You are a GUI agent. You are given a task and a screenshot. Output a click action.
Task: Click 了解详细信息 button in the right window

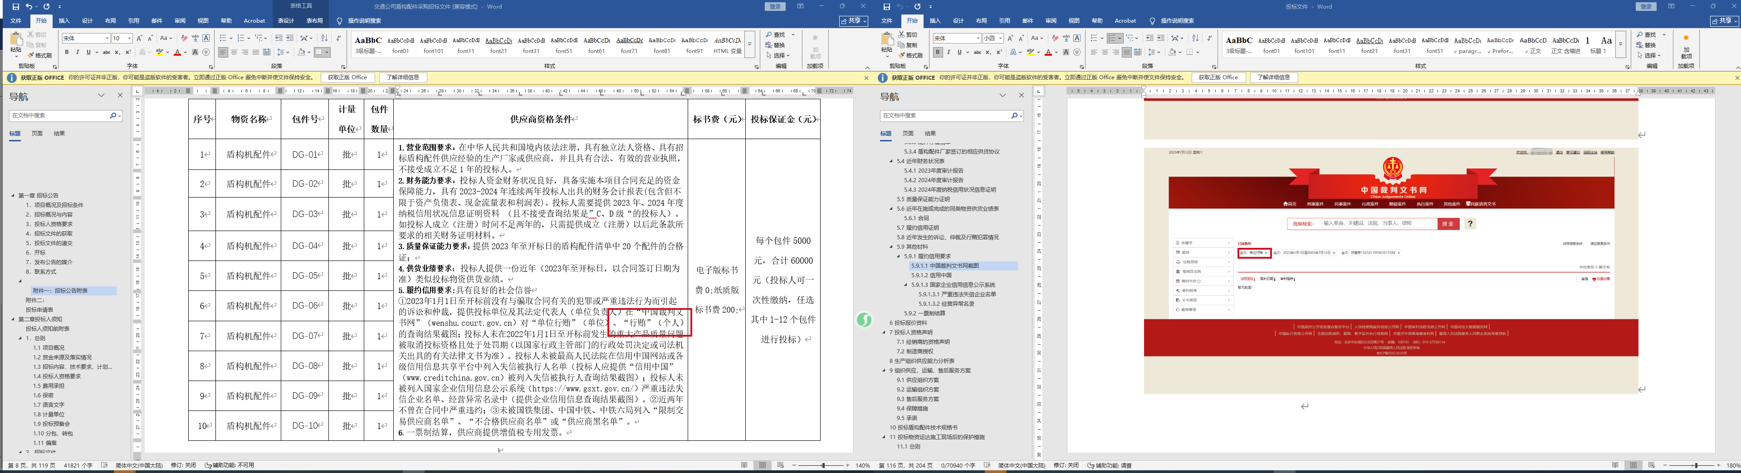(x=1274, y=77)
